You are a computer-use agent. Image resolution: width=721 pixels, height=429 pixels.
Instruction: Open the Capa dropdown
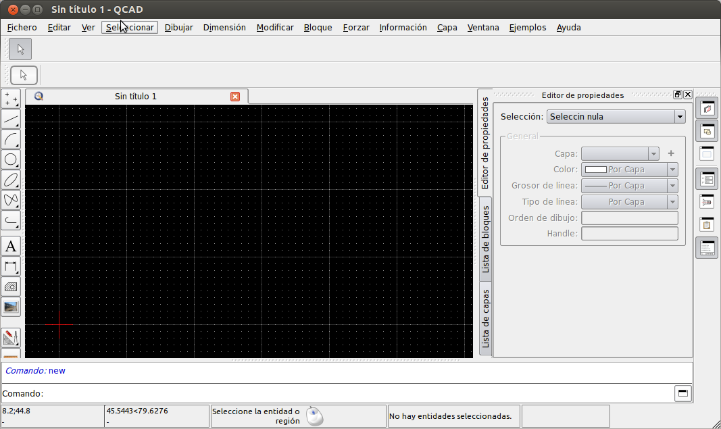(620, 153)
